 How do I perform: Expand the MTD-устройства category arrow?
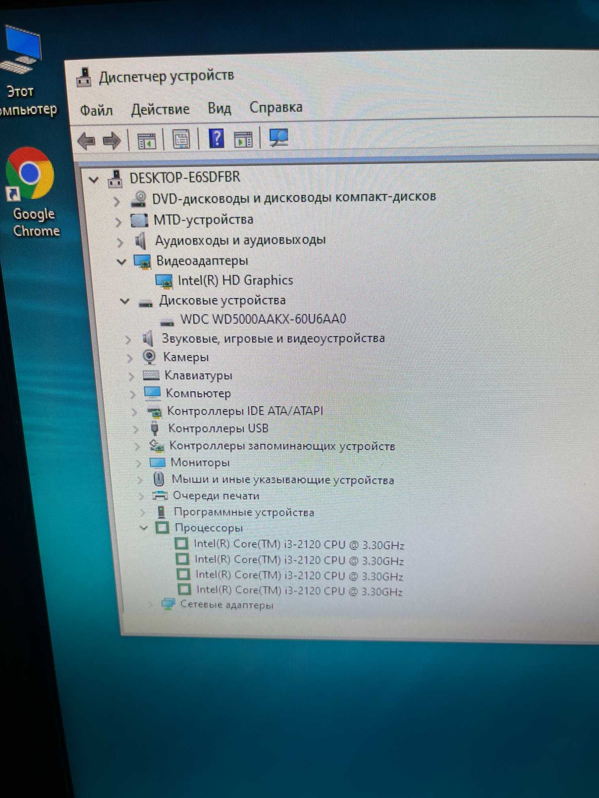click(x=118, y=221)
